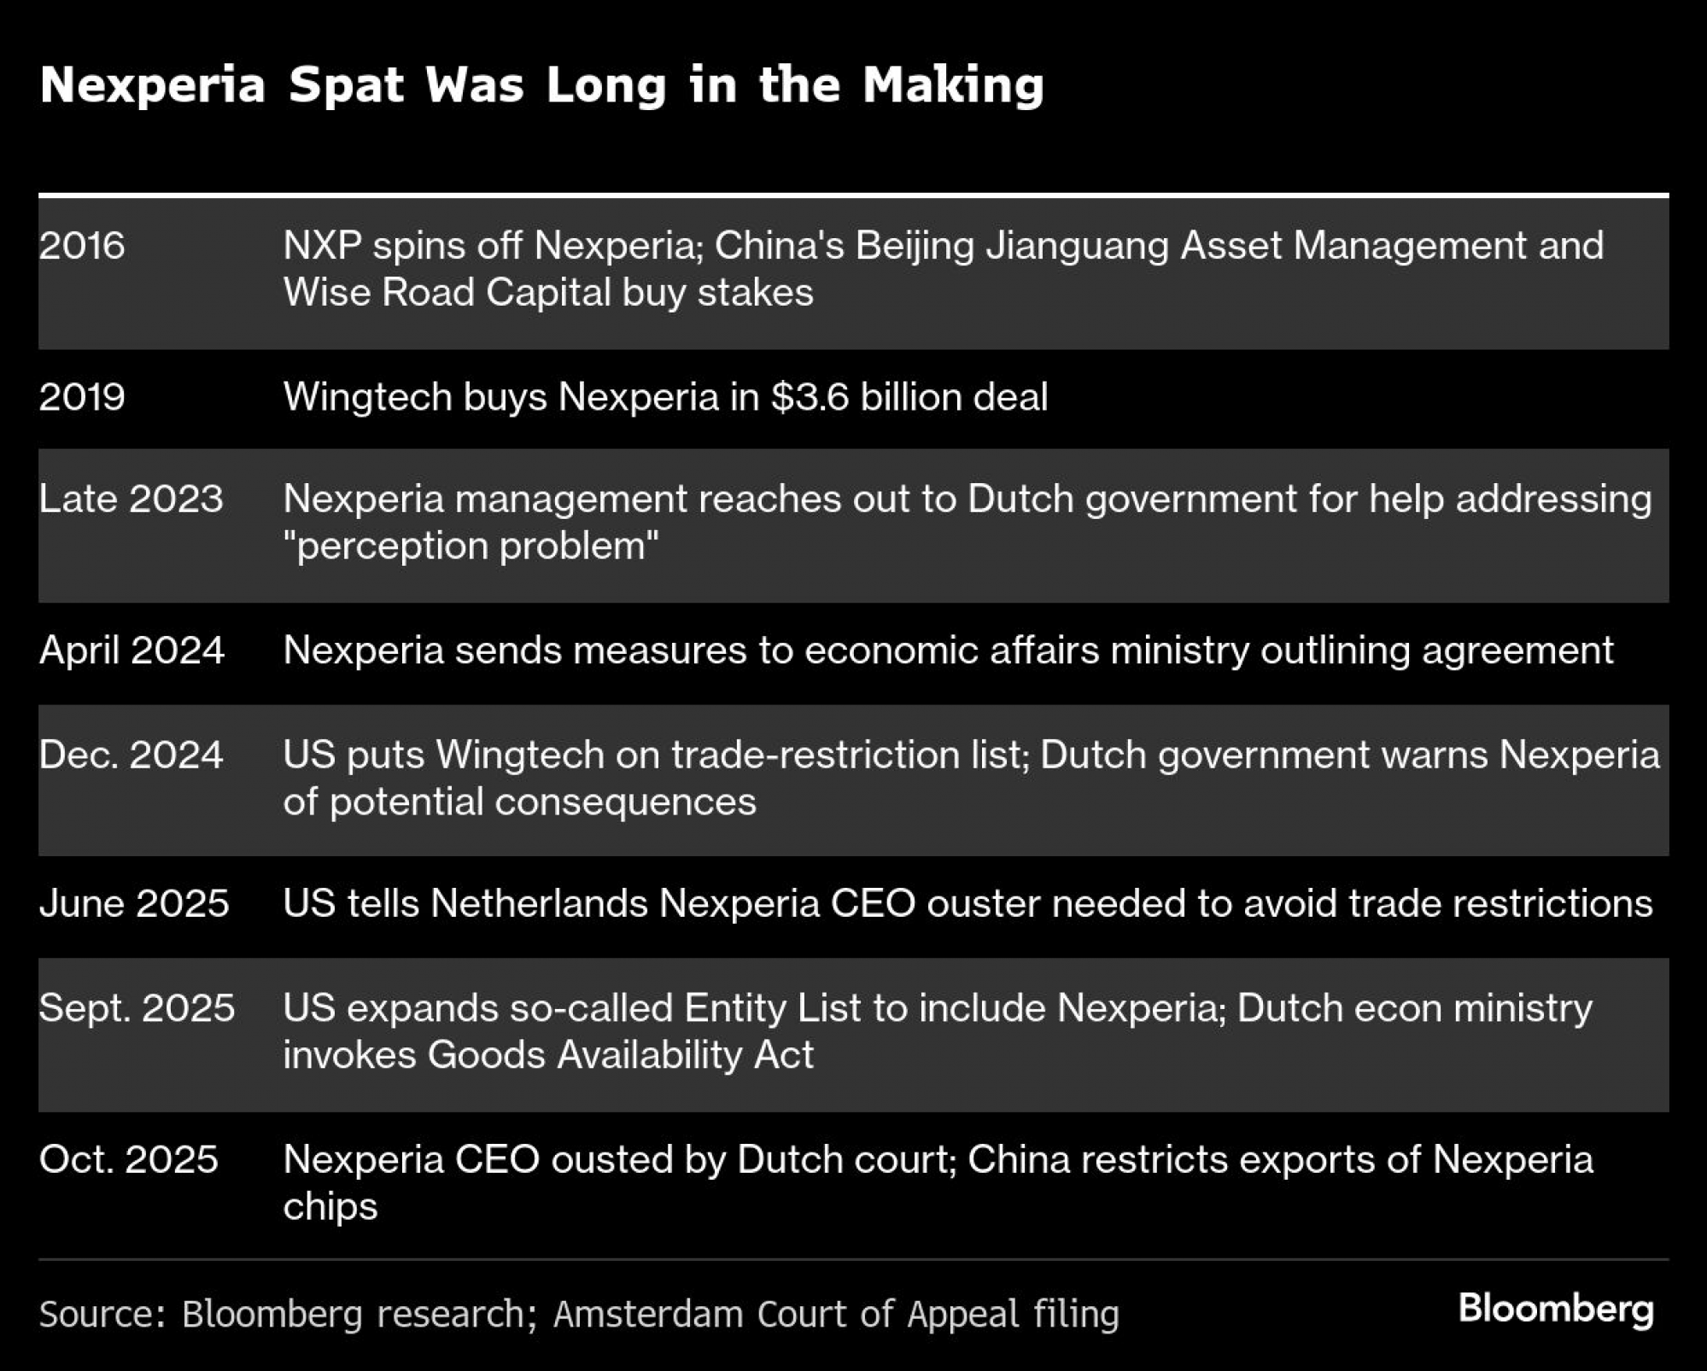Select the Sept. 2025 date label
The width and height of the screenshot is (1707, 1371).
coord(137,1008)
